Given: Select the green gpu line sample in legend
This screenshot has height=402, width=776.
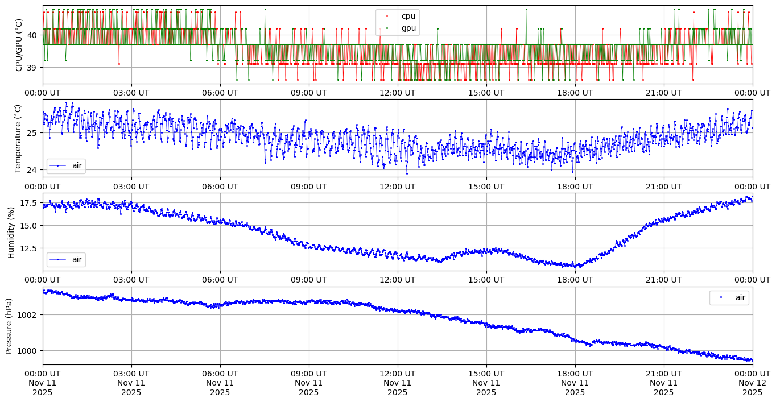Looking at the screenshot, I should pos(387,28).
